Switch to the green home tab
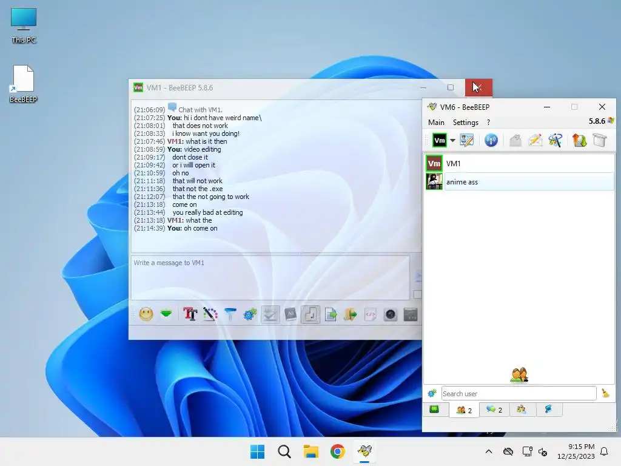Viewport: 621px width, 466px height. click(434, 409)
